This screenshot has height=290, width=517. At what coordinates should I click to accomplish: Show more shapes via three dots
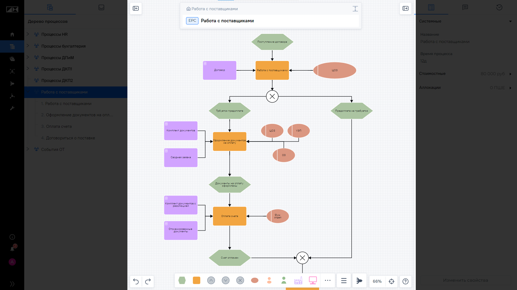click(x=328, y=280)
